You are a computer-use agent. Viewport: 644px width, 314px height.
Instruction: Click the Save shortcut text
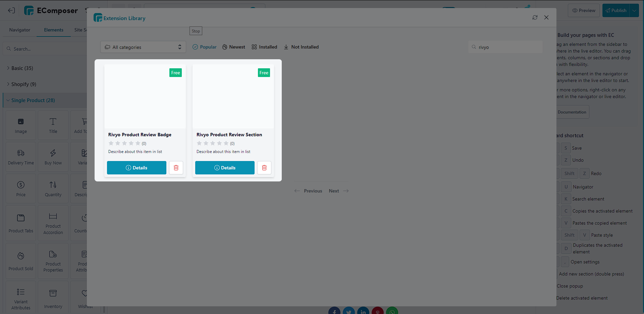pos(577,148)
